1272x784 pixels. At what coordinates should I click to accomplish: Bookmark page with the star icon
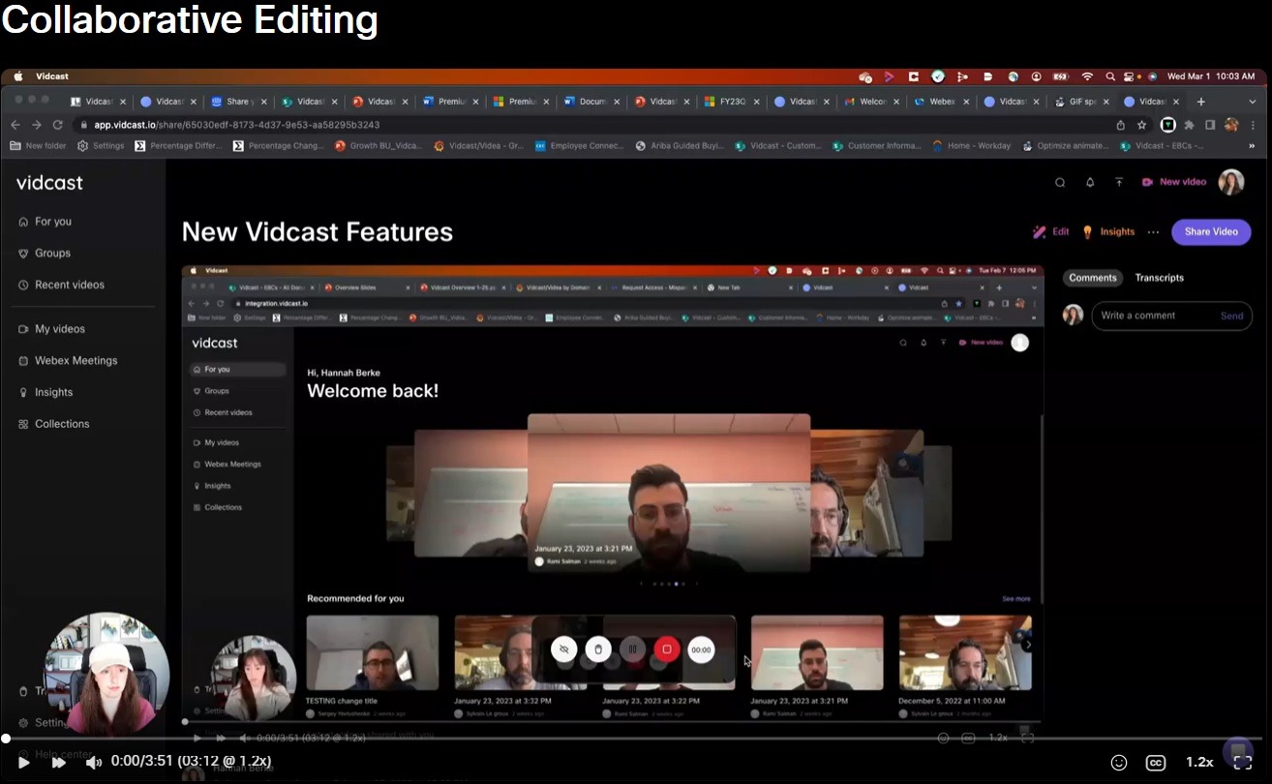tap(1142, 125)
